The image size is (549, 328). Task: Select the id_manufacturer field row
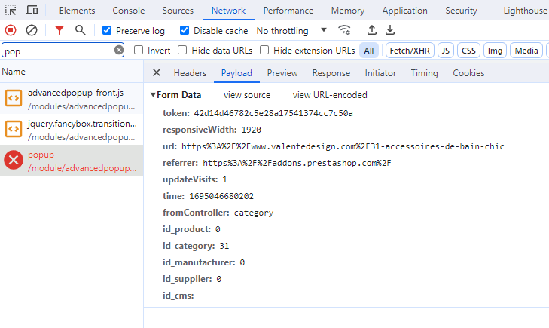203,262
